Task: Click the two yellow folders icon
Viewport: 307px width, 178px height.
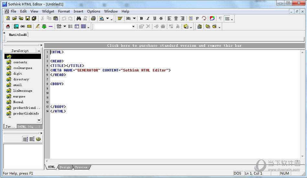Action: click(208, 27)
